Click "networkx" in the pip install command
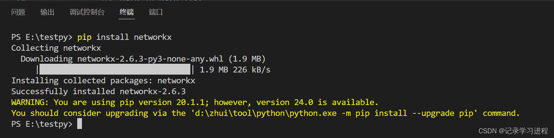The image size is (554, 138). 153,37
